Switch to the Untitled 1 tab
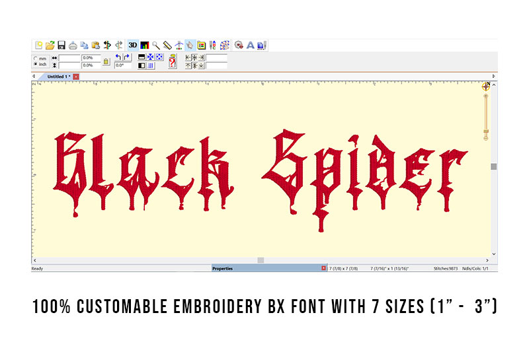The image size is (529, 352). click(x=59, y=77)
